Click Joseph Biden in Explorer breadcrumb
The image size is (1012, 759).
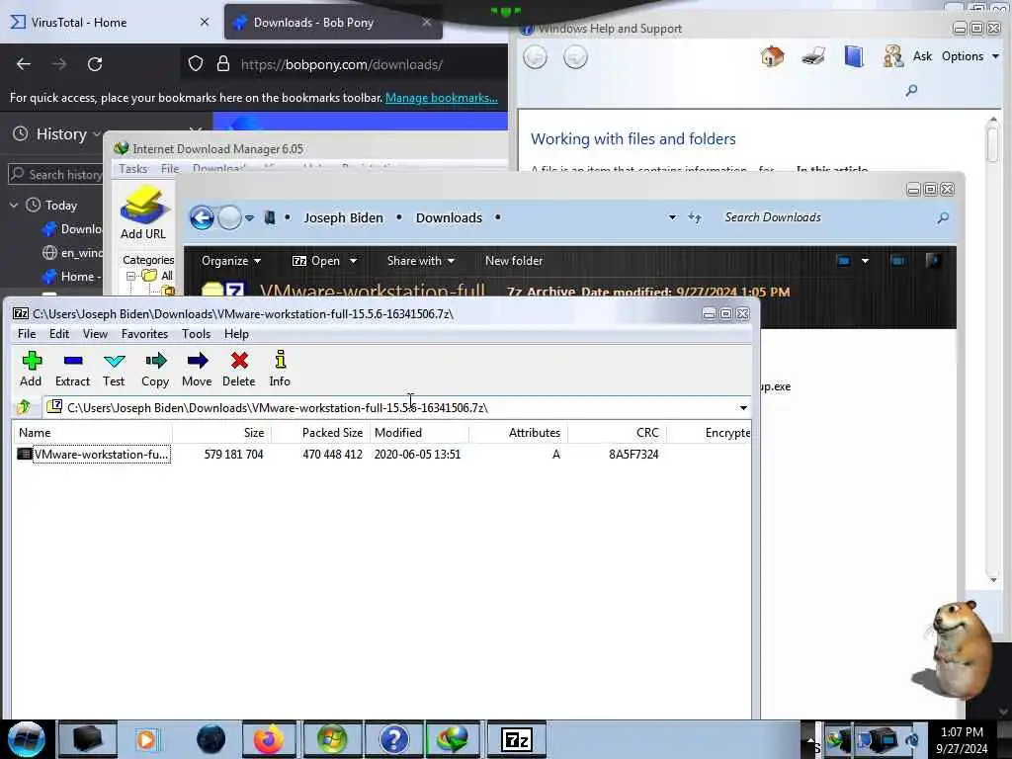tap(343, 218)
